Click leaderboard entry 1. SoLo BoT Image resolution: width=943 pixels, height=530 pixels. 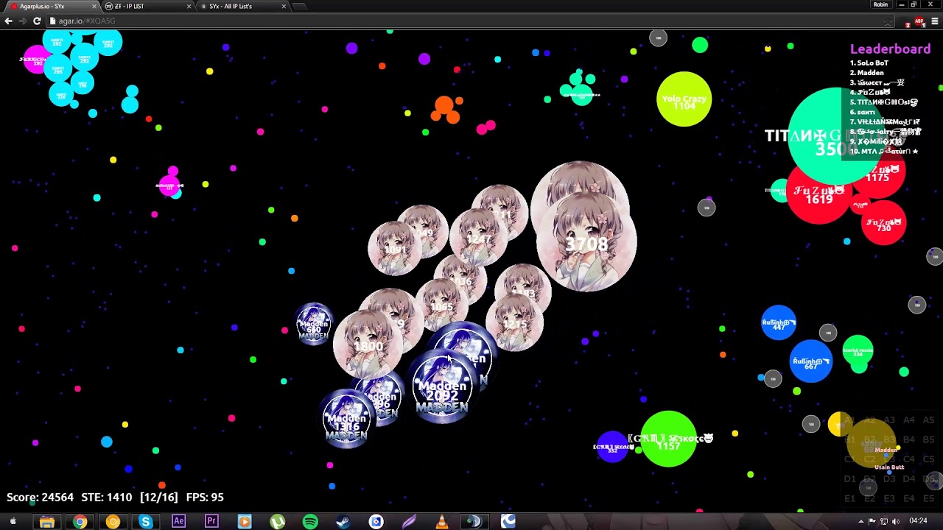pyautogui.click(x=869, y=63)
